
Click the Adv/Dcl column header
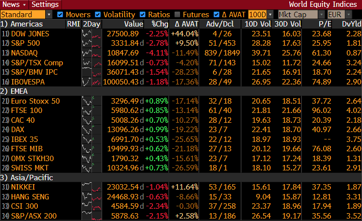click(220, 24)
